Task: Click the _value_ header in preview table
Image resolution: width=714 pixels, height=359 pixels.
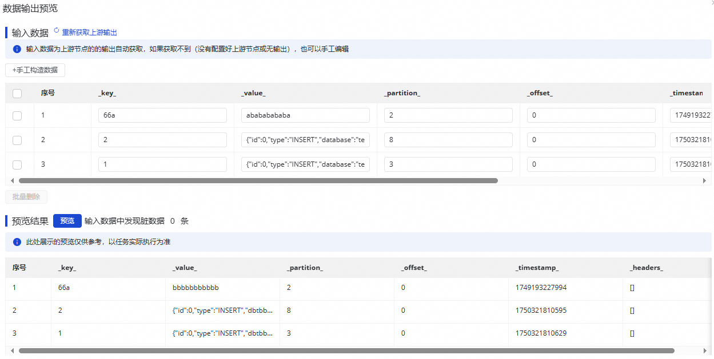Action: click(x=185, y=267)
